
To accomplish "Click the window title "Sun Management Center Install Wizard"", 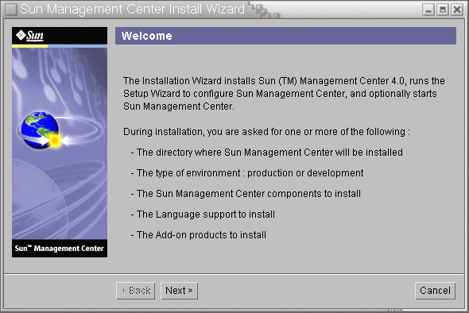I will 132,9.
